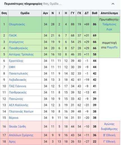121x145 pixels.
Task: Open the ΠΑΟΚ team link
Action: [13, 35]
